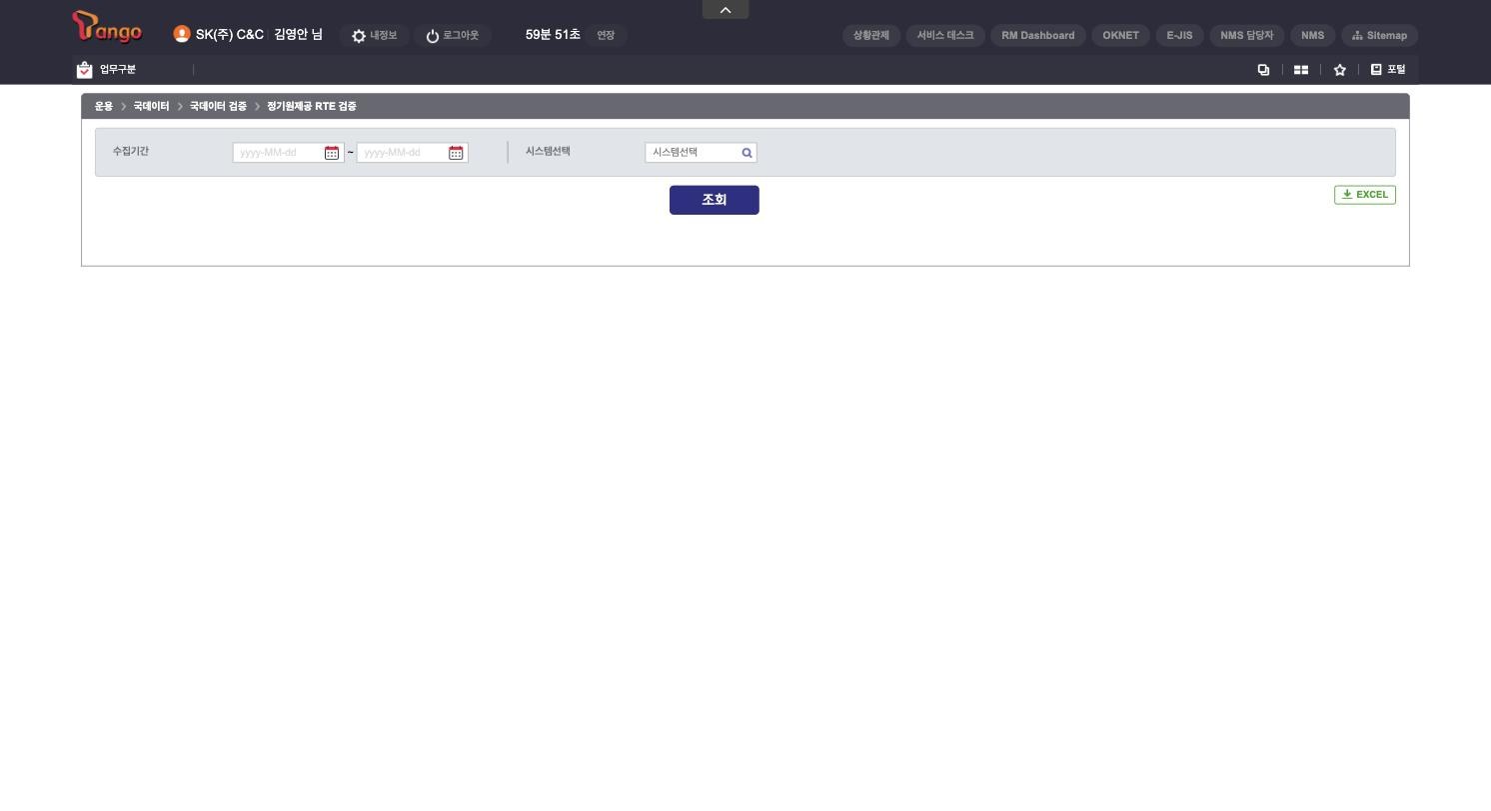This screenshot has height=811, width=1491.
Task: Click the 59분 51초 session timer
Action: coord(553,35)
